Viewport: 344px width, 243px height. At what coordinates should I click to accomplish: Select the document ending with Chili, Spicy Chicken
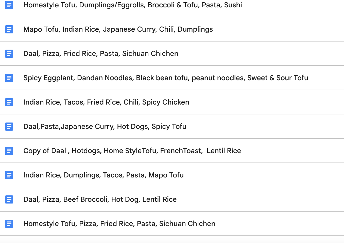[x=106, y=102]
